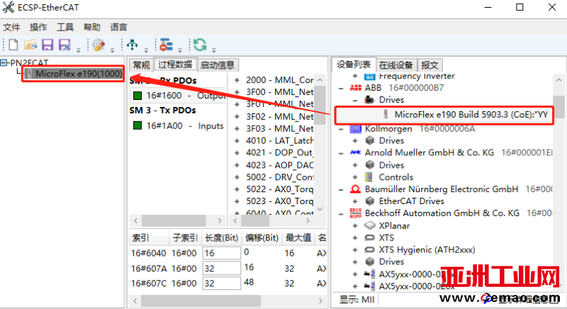
Task: Open the overflow arrow after the gear tool
Action: tap(112, 50)
